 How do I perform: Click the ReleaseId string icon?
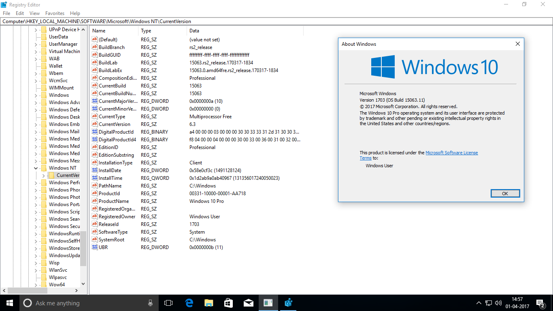coord(95,224)
